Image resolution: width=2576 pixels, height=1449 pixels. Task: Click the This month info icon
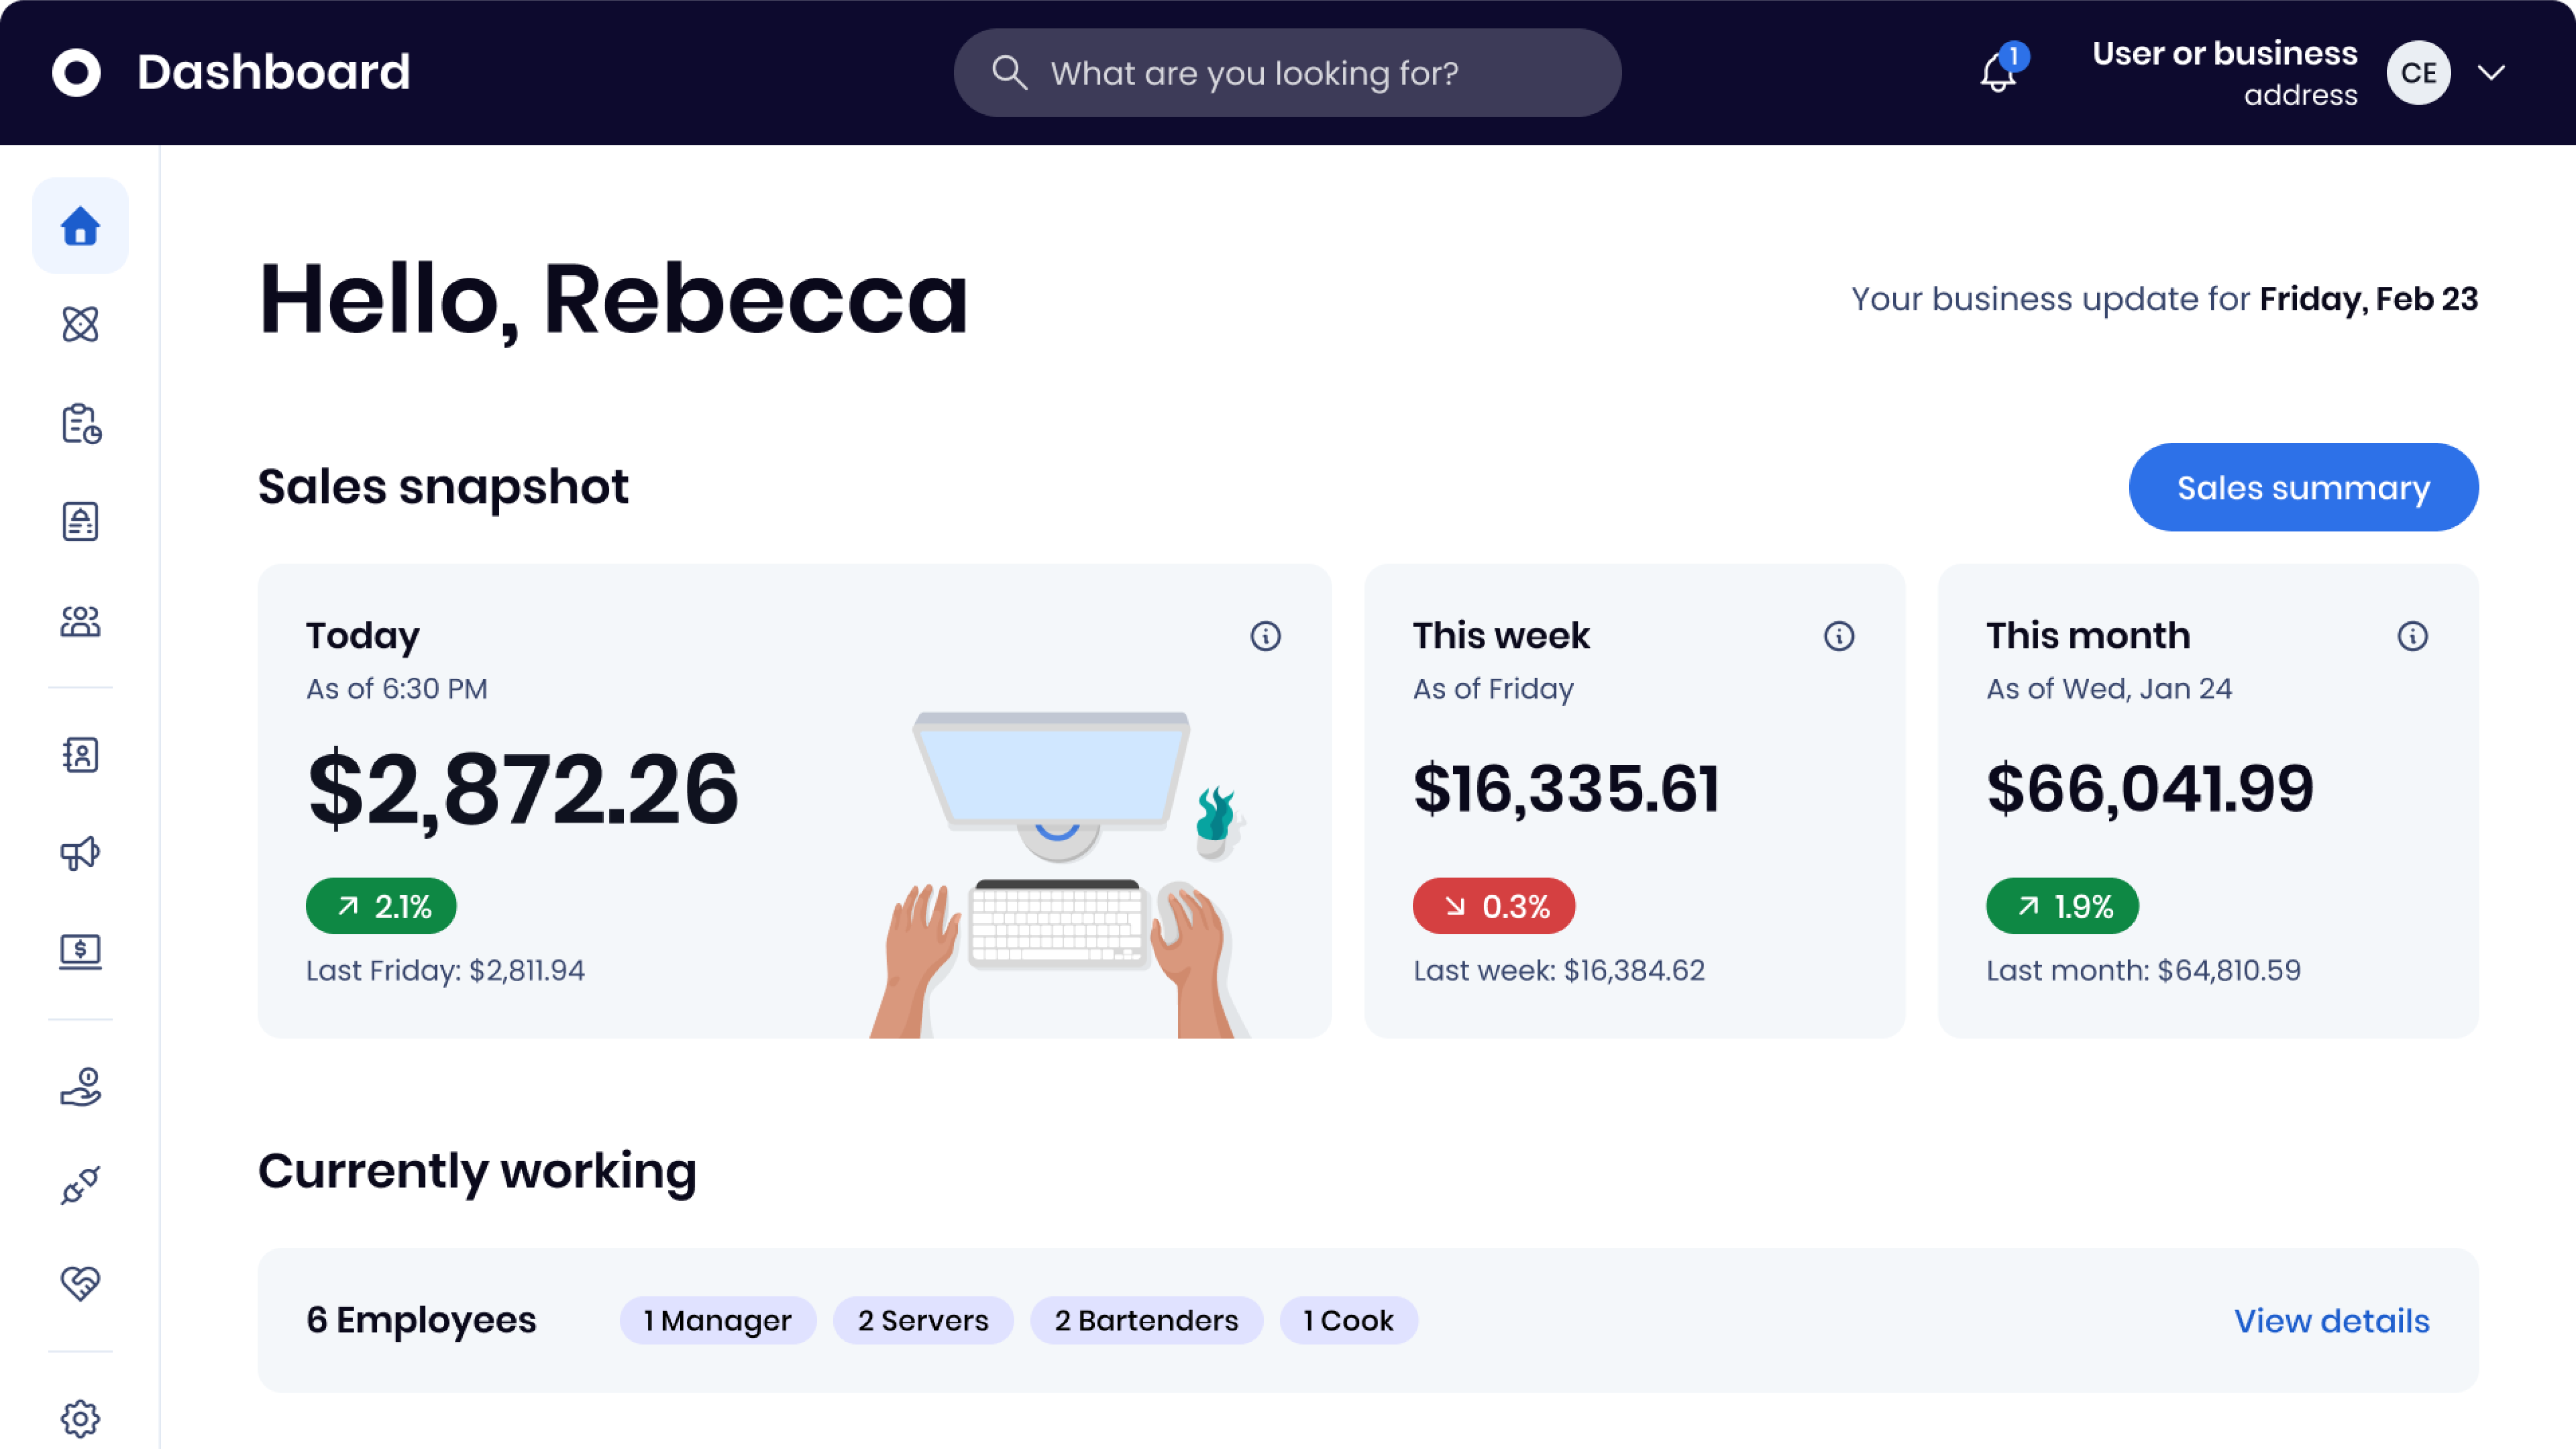(2412, 636)
